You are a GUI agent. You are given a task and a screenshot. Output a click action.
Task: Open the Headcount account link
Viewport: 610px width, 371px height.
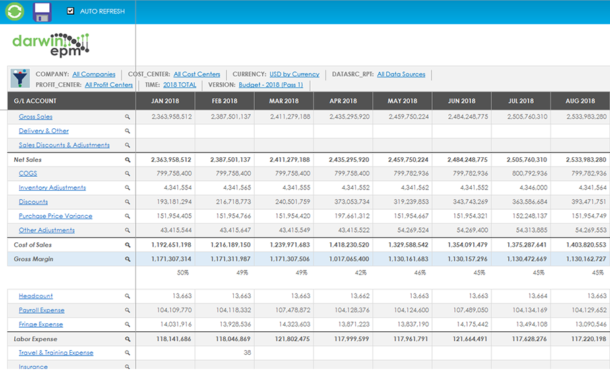(x=36, y=296)
